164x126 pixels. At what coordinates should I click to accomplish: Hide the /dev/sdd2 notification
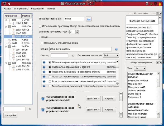click(109, 98)
